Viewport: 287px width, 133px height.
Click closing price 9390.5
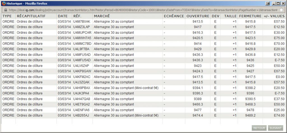(x=250, y=99)
